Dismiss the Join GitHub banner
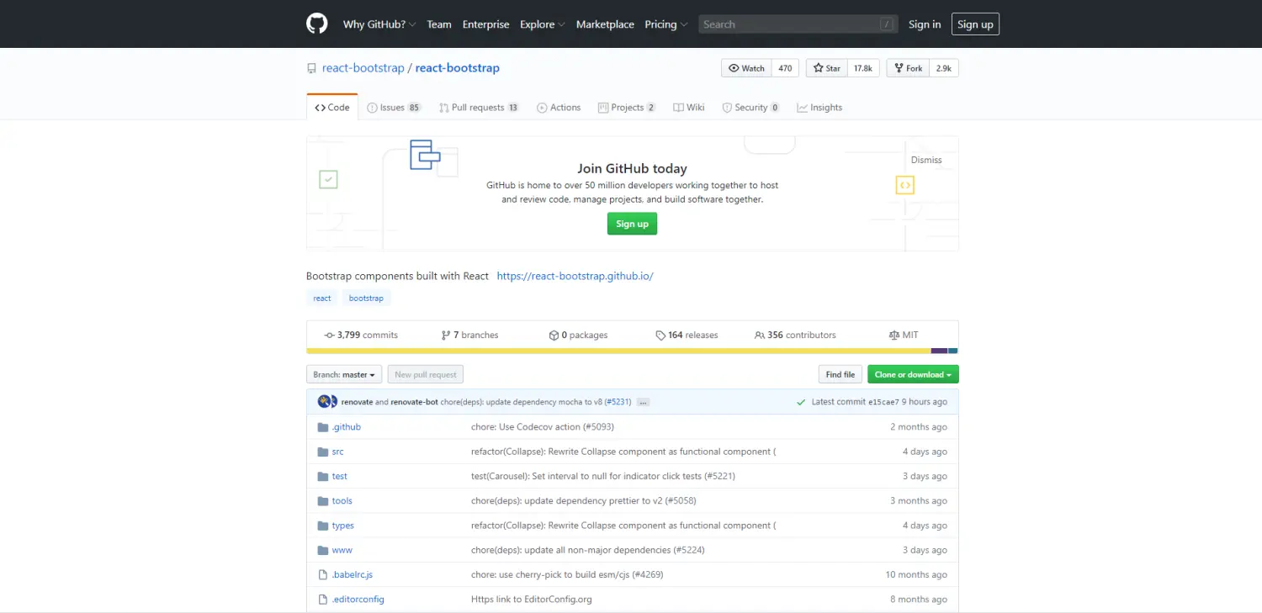This screenshot has width=1262, height=613. tap(926, 160)
